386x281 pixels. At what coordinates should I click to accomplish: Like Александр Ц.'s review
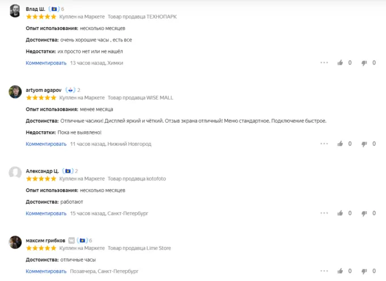point(340,213)
